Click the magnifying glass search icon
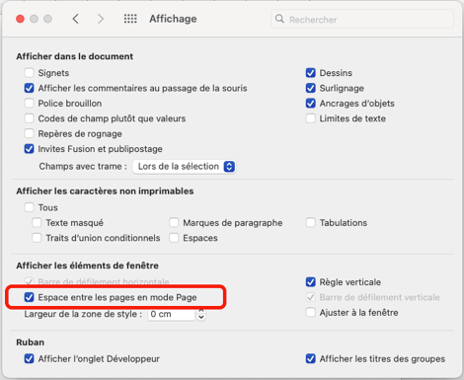 279,19
